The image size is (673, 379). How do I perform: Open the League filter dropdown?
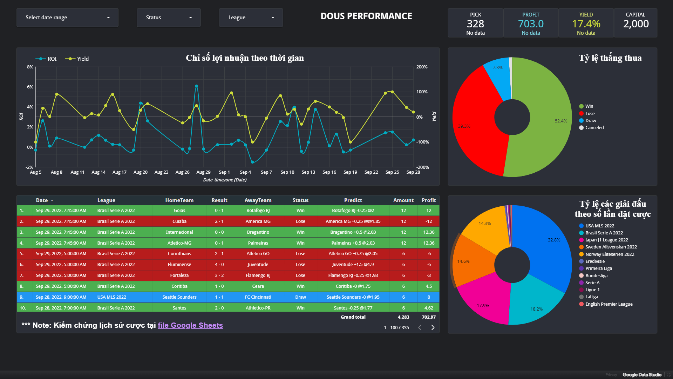(251, 18)
